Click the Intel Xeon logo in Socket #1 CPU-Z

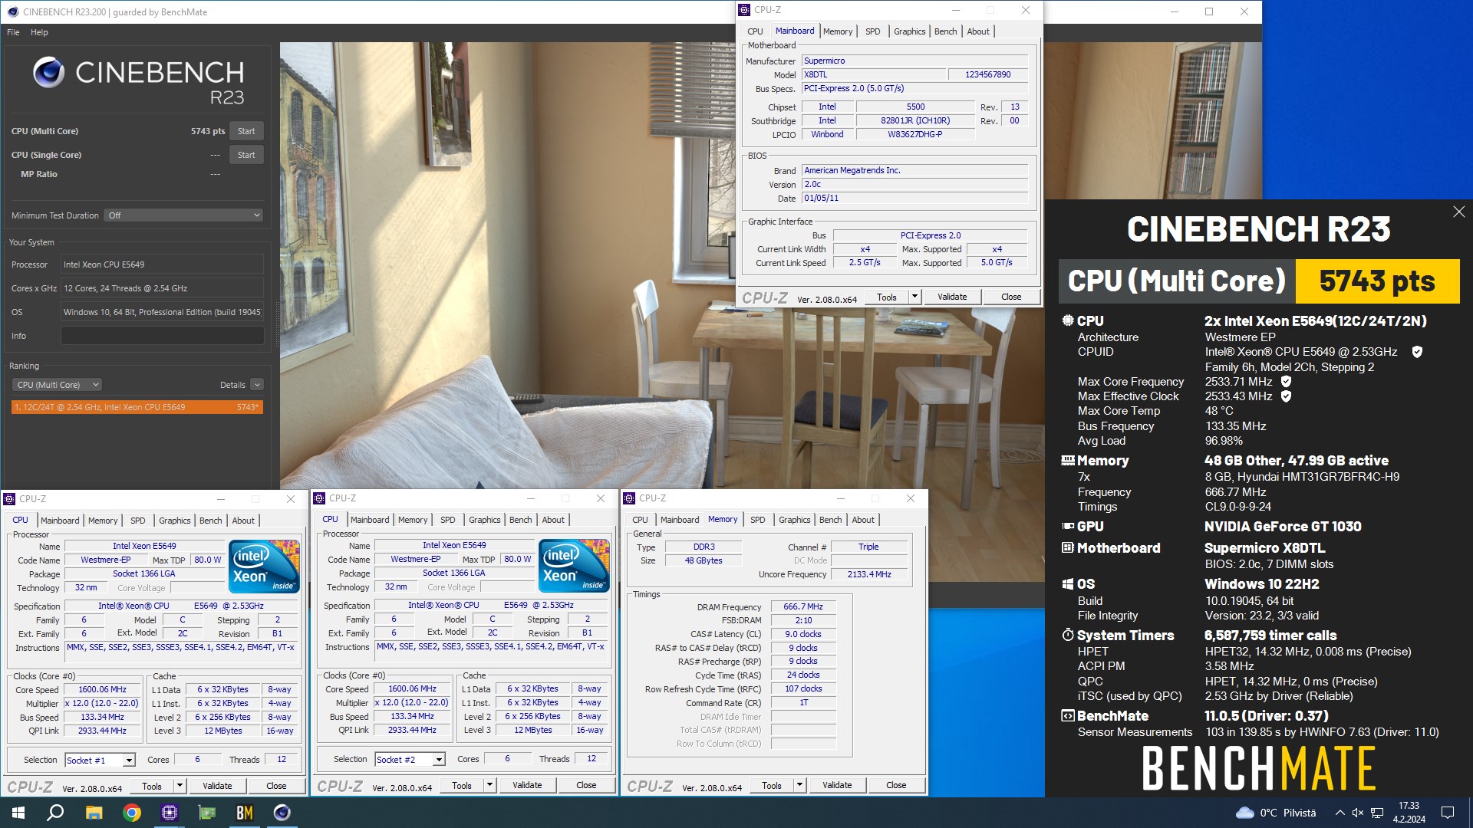[265, 567]
